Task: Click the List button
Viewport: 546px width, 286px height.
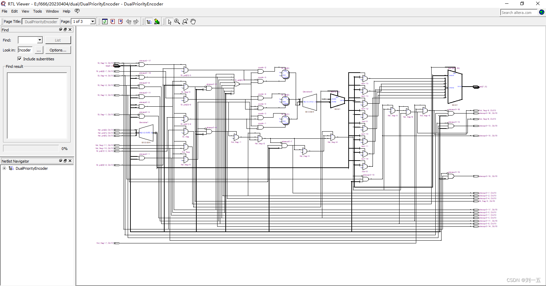Action: pos(58,40)
